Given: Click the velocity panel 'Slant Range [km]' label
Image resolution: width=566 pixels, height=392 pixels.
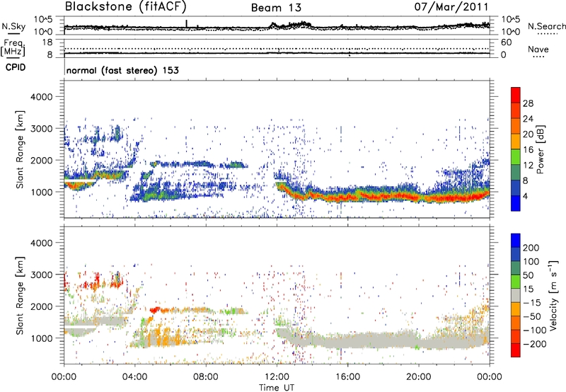Looking at the screenshot, I should (x=20, y=295).
